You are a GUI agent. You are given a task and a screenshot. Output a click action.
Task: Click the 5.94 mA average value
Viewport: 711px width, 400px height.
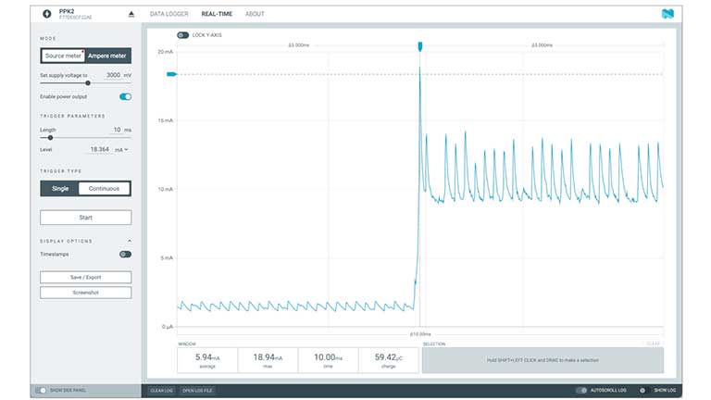[x=207, y=360]
